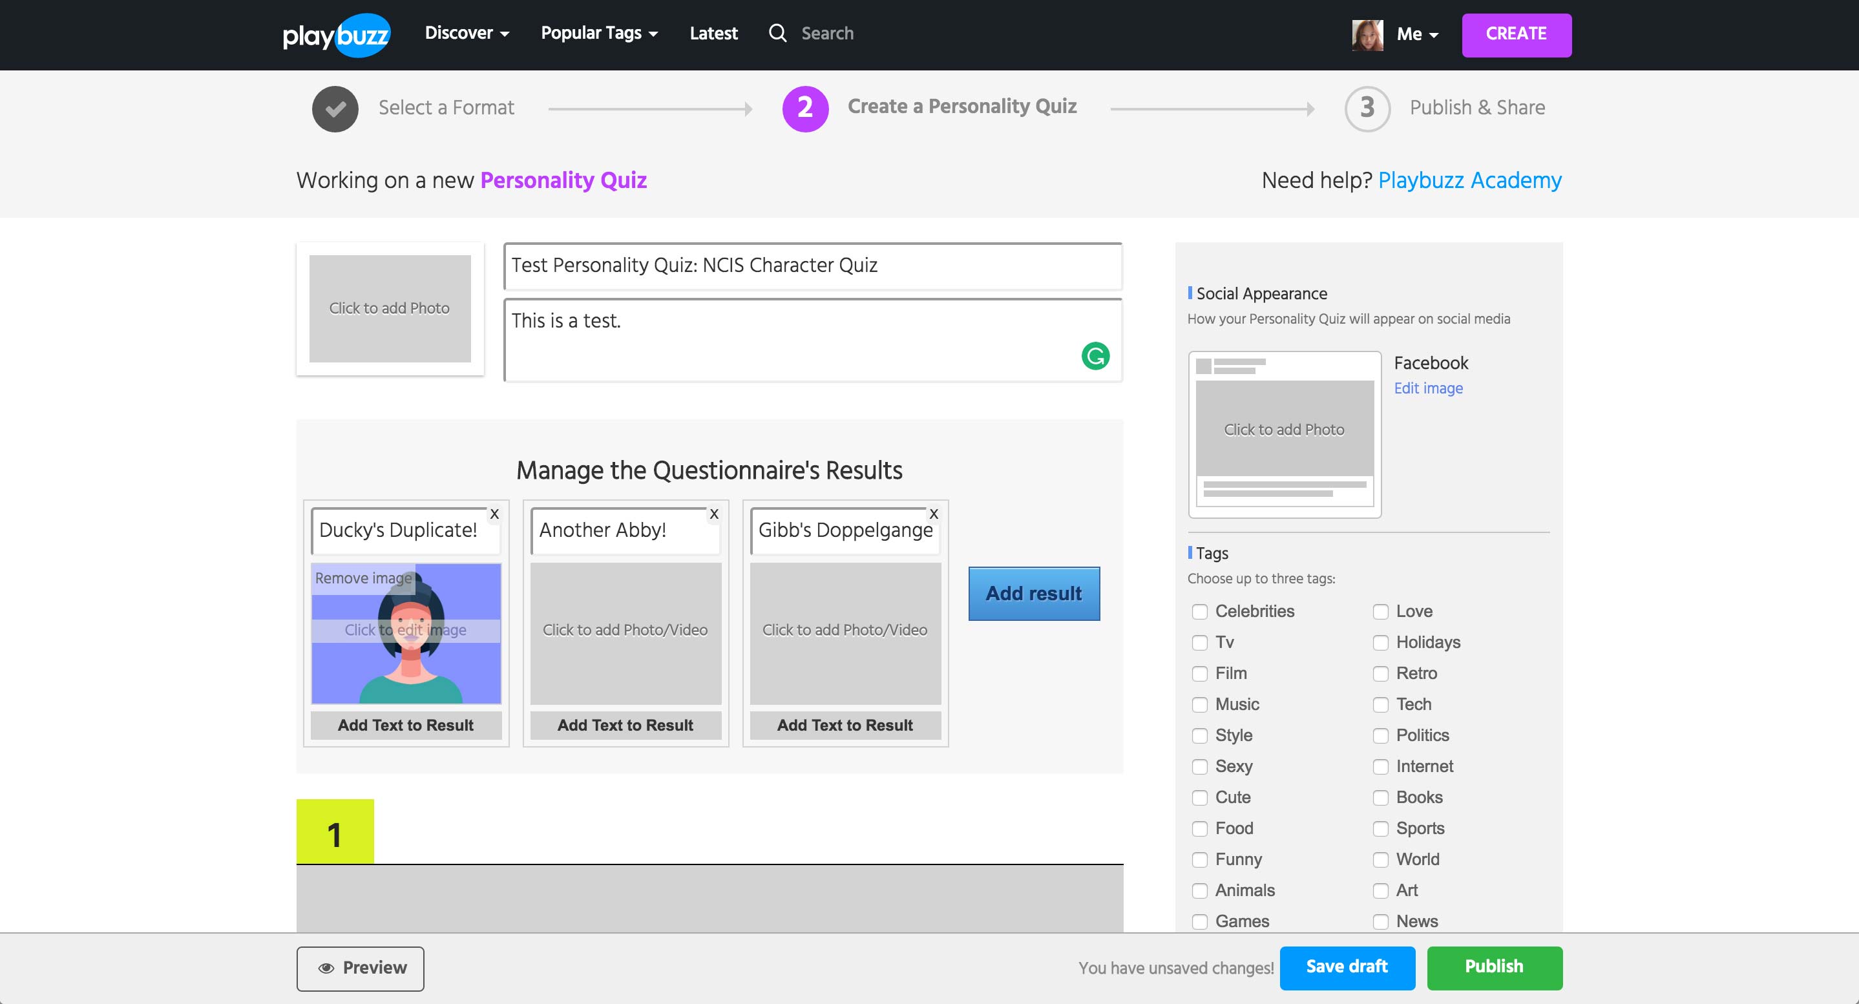
Task: Go to the Latest page
Action: [x=713, y=33]
